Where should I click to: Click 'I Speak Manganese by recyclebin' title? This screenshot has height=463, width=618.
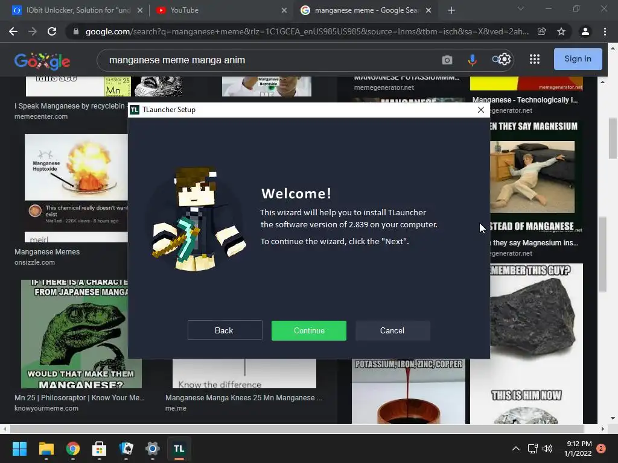(x=70, y=106)
